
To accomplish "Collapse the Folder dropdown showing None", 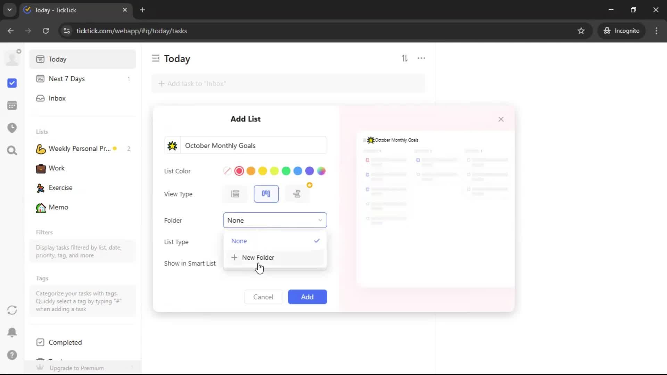I will 275,220.
